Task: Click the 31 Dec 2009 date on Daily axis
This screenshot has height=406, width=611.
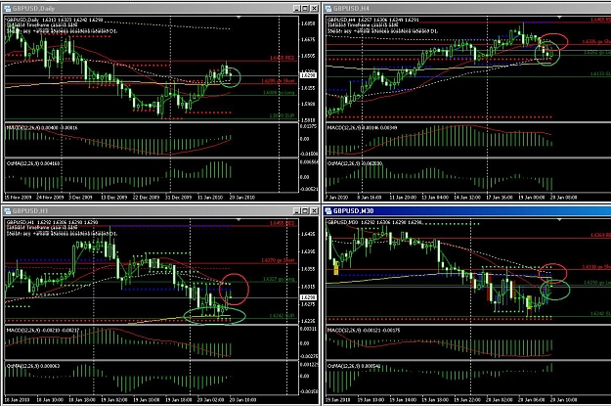Action: point(179,198)
